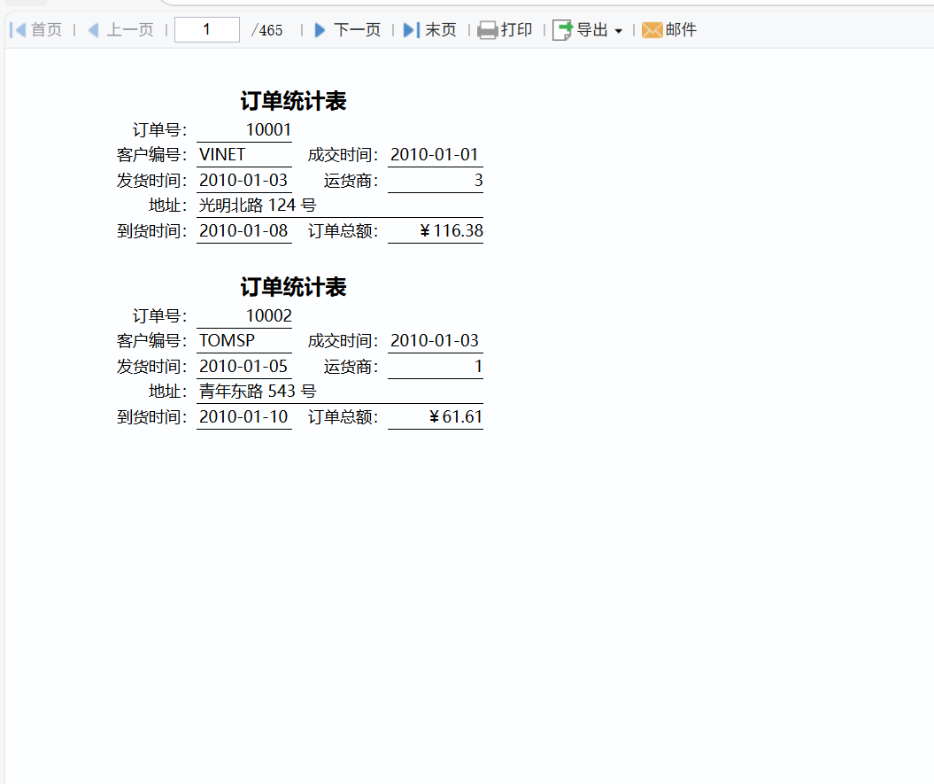
Task: Click the previous page arrow icon
Action: pos(93,30)
